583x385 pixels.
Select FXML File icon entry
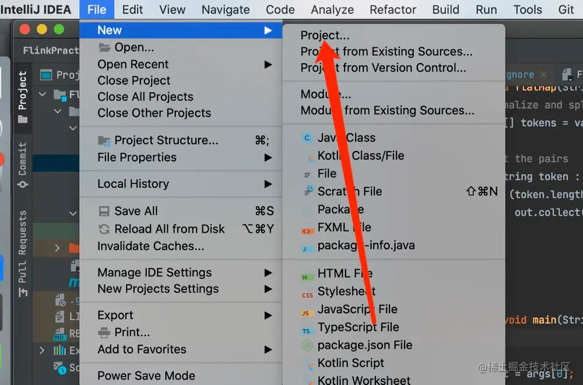tap(307, 230)
